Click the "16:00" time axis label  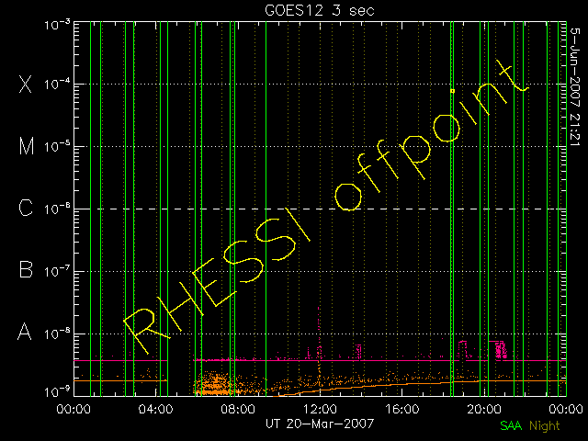[x=402, y=409]
